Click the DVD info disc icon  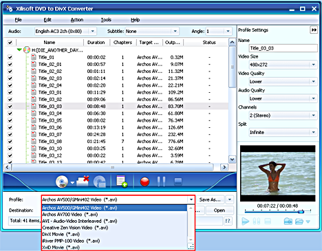(x=100, y=182)
